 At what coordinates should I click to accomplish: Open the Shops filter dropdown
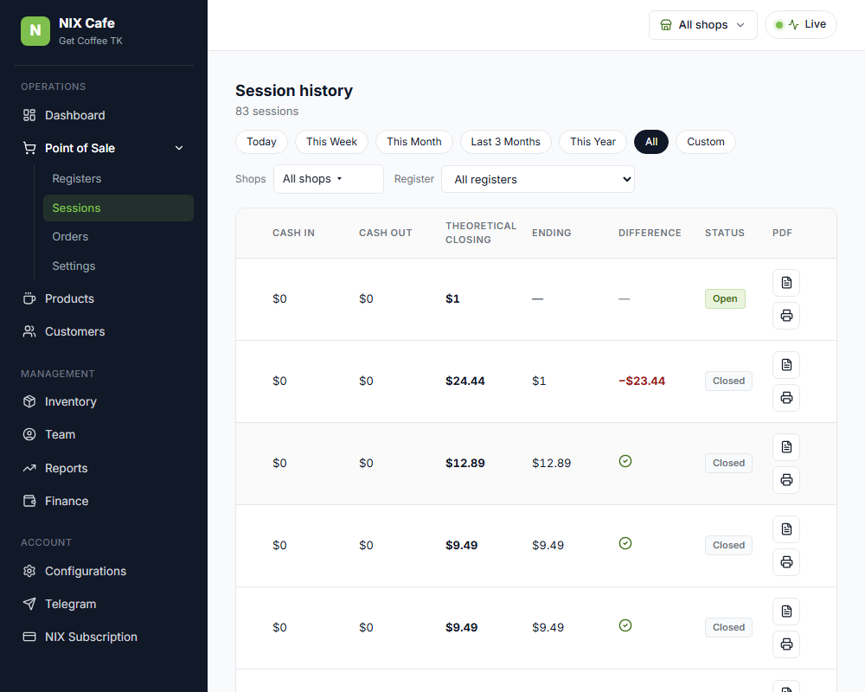click(x=328, y=179)
